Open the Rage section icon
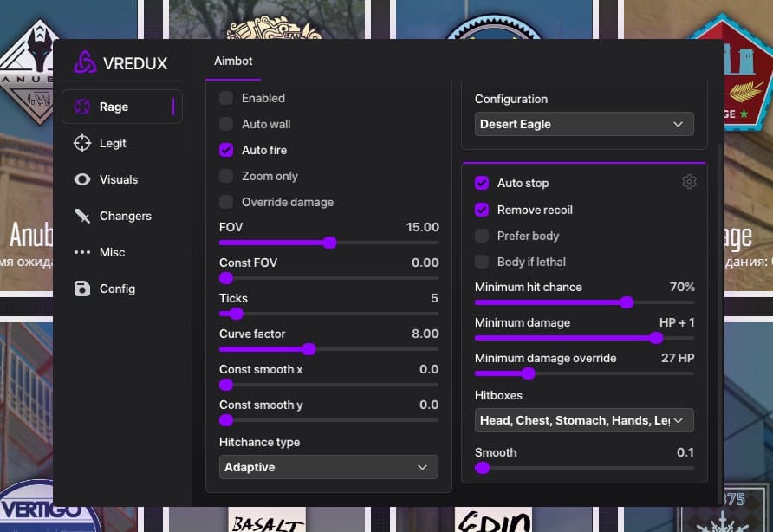773x532 pixels. 82,107
